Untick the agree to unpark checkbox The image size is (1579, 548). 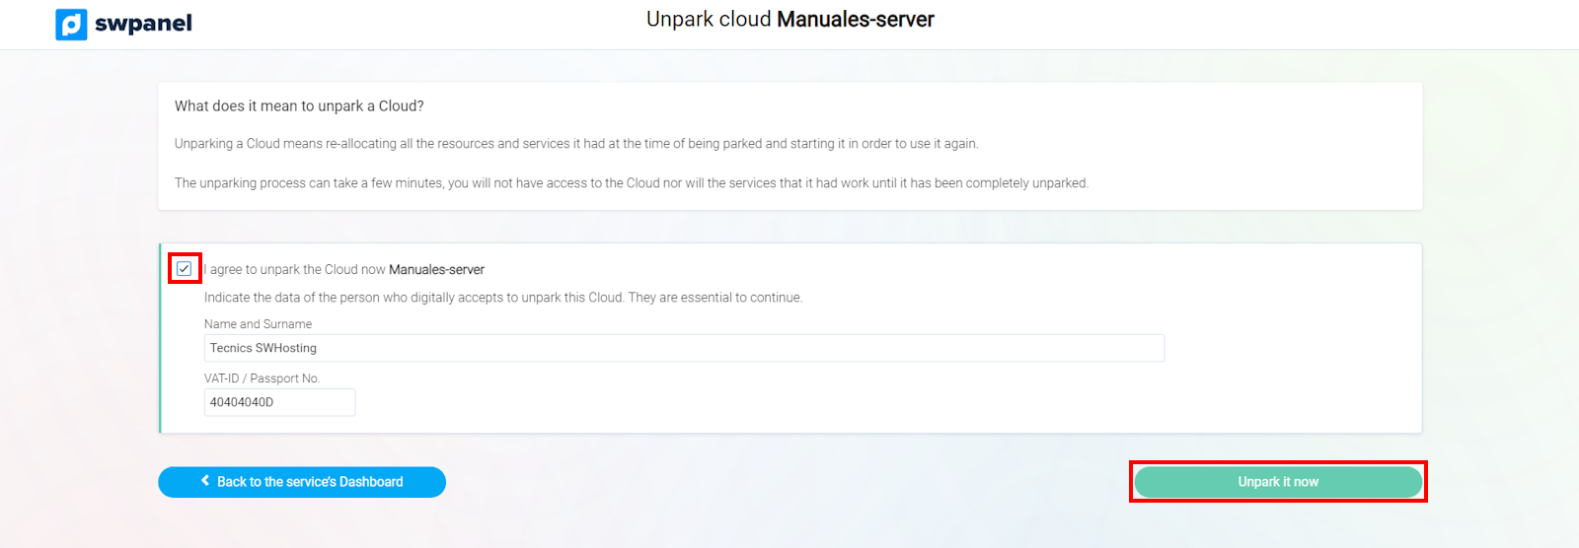[185, 268]
